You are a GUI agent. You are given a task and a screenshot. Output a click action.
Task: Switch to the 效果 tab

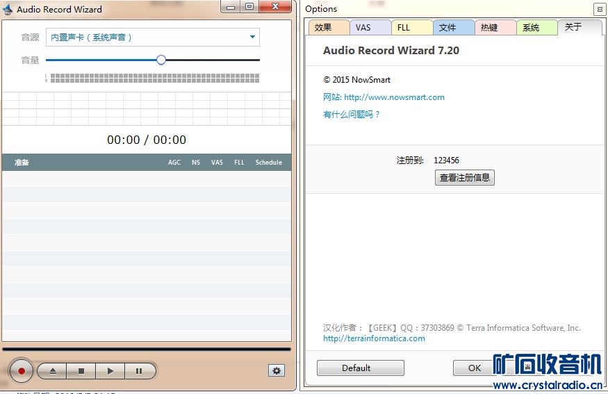tap(329, 28)
